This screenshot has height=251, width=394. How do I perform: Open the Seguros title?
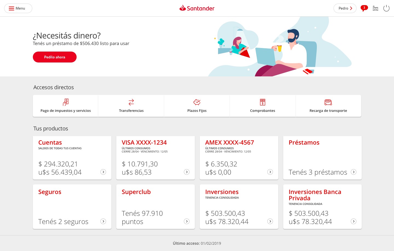(50, 192)
